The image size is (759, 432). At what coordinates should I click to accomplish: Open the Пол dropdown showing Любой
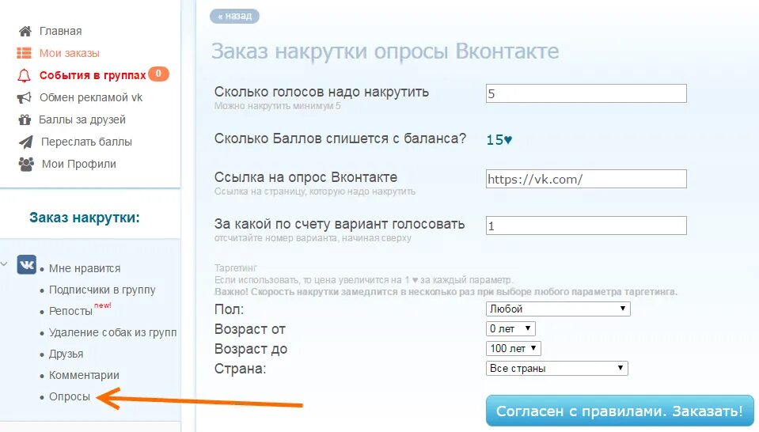[558, 309]
